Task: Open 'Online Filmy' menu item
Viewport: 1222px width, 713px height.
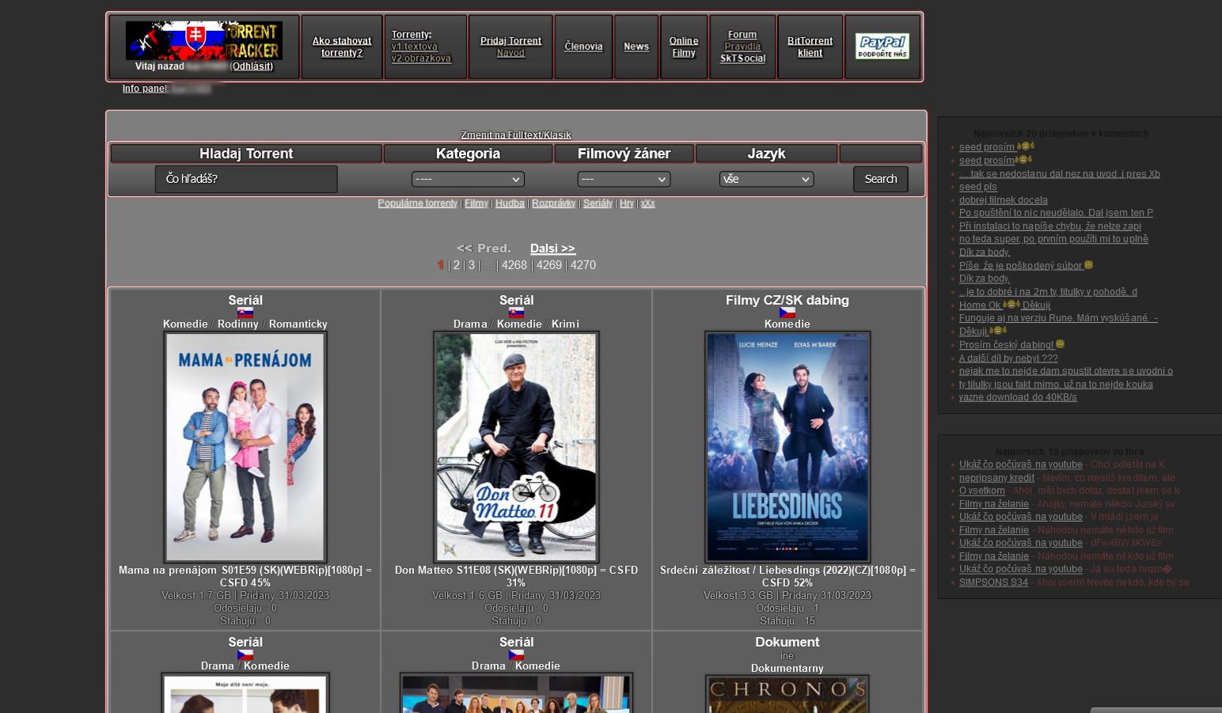Action: [684, 47]
